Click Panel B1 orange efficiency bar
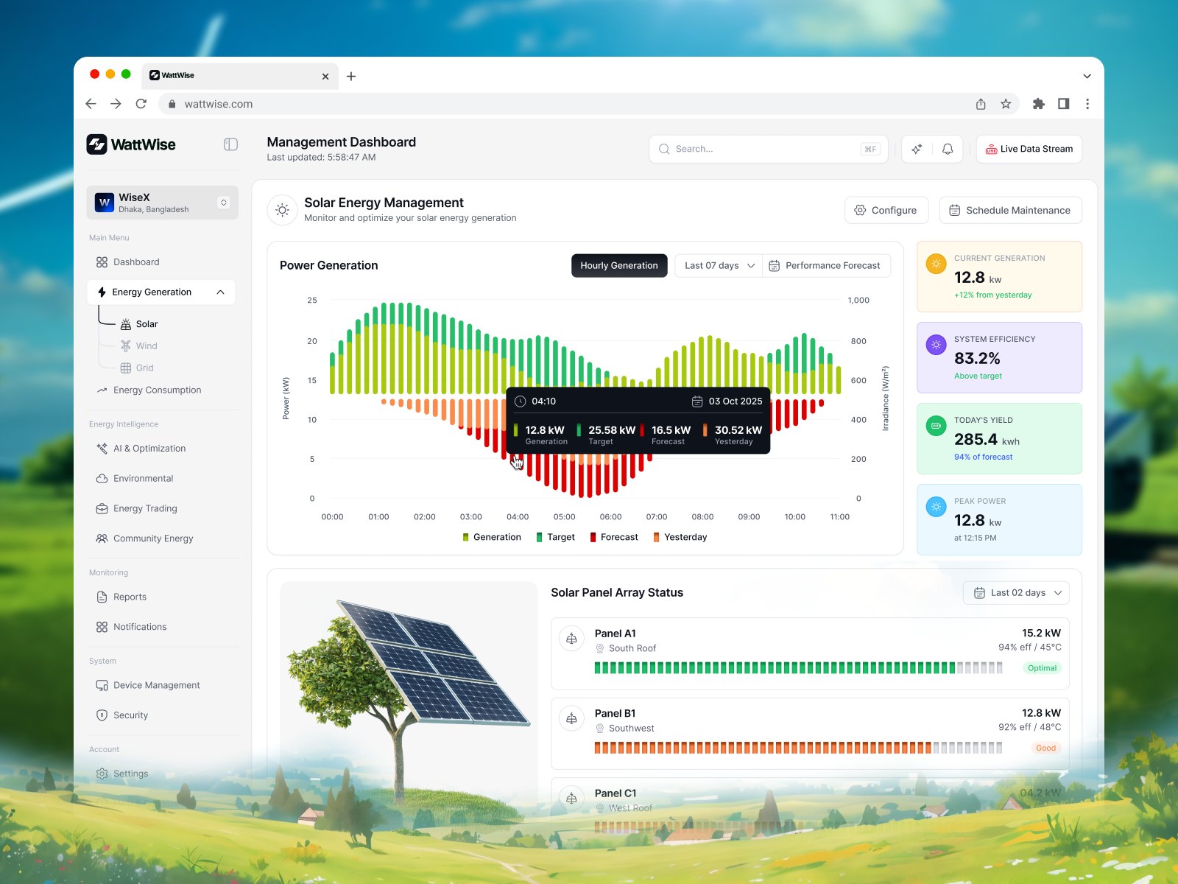Viewport: 1178px width, 884px height. coord(763,748)
